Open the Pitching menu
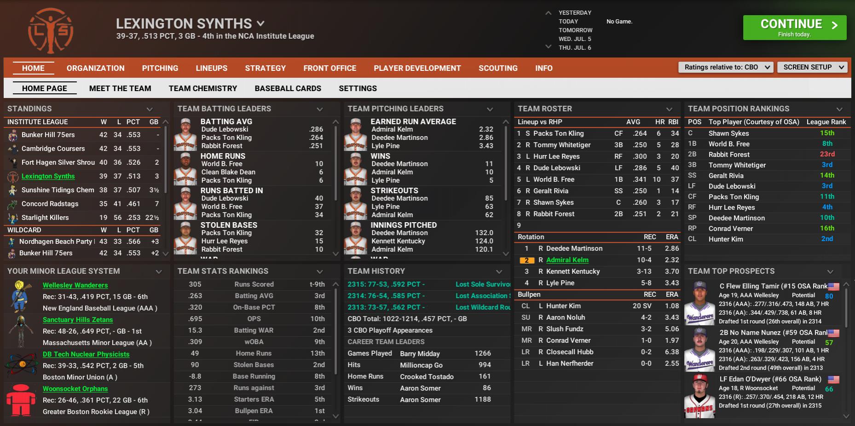Image resolution: width=855 pixels, height=426 pixels. pos(160,68)
